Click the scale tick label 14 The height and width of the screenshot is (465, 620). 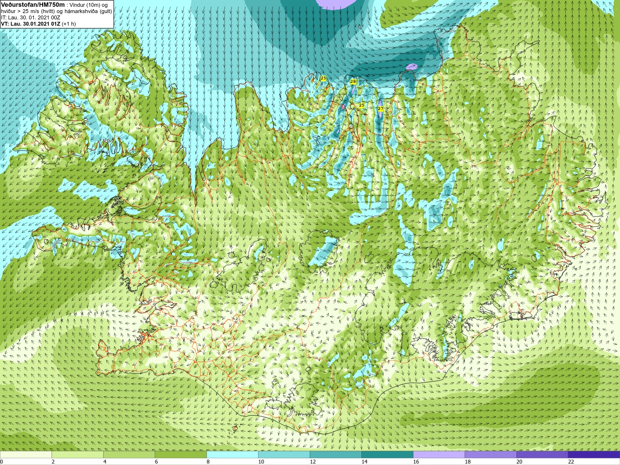pyautogui.click(x=364, y=462)
